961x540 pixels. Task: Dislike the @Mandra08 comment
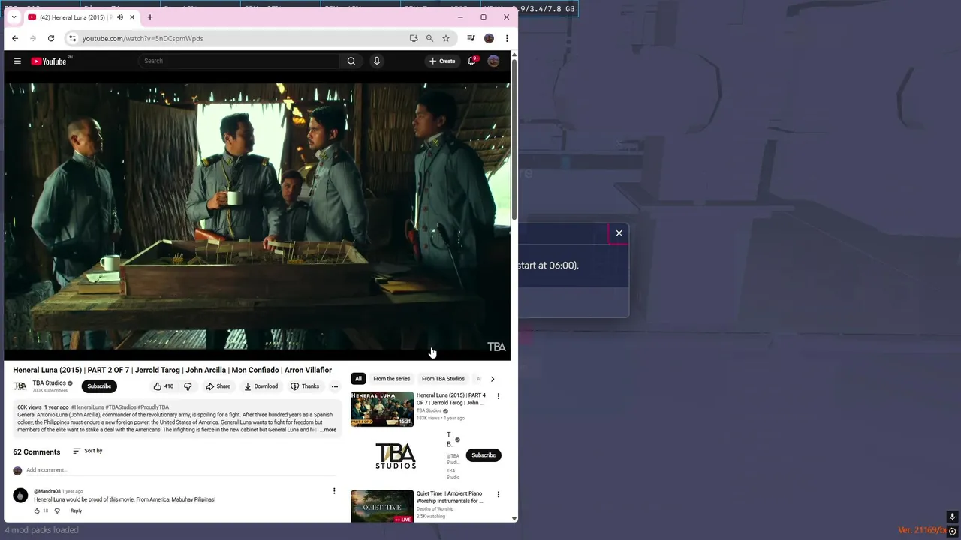pyautogui.click(x=57, y=511)
